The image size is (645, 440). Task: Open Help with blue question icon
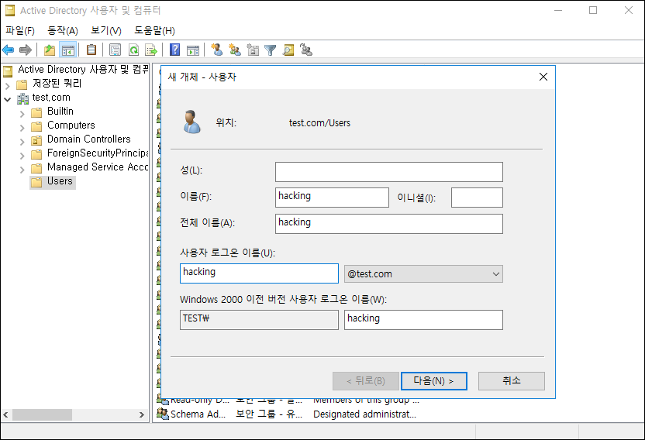coord(175,50)
